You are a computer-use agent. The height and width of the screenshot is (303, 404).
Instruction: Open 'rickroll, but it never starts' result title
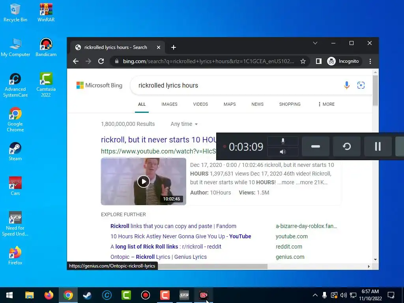pyautogui.click(x=159, y=140)
